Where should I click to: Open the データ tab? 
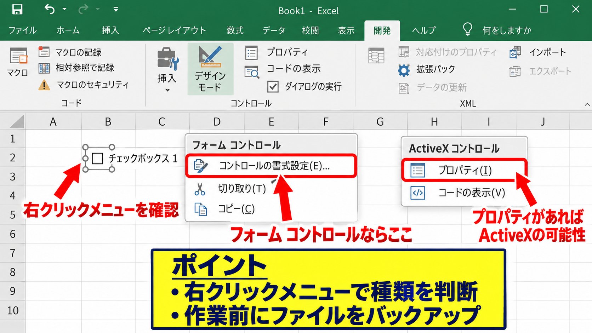coord(274,30)
